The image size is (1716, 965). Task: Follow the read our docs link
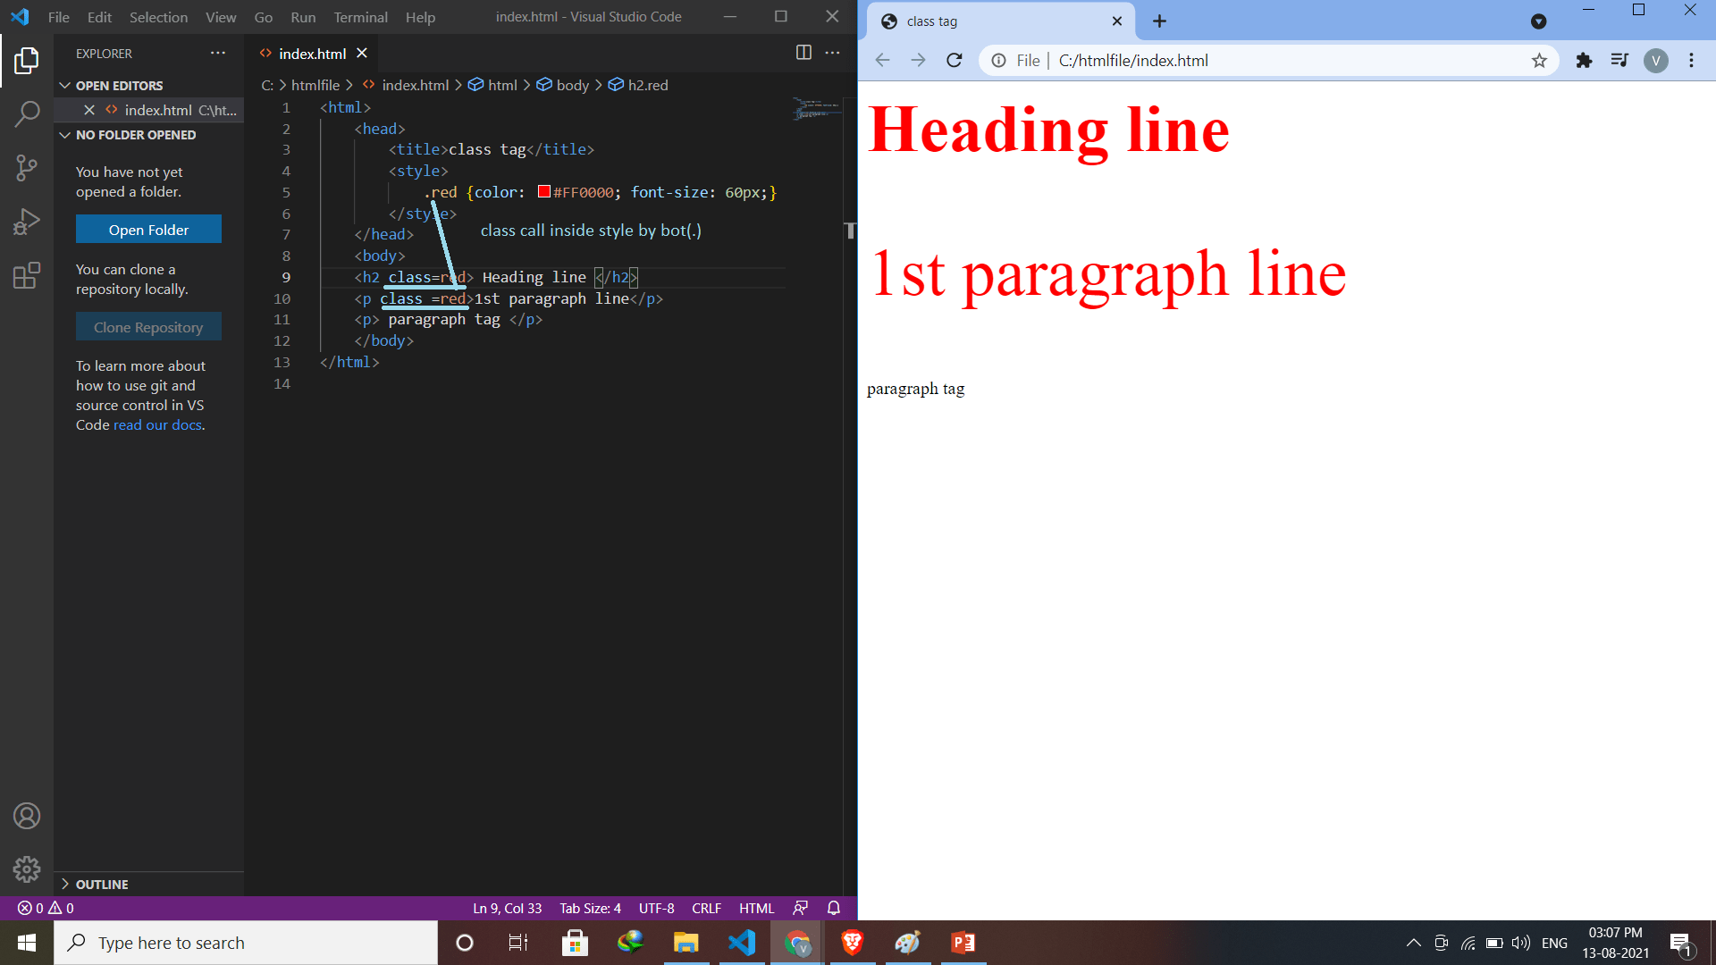156,424
